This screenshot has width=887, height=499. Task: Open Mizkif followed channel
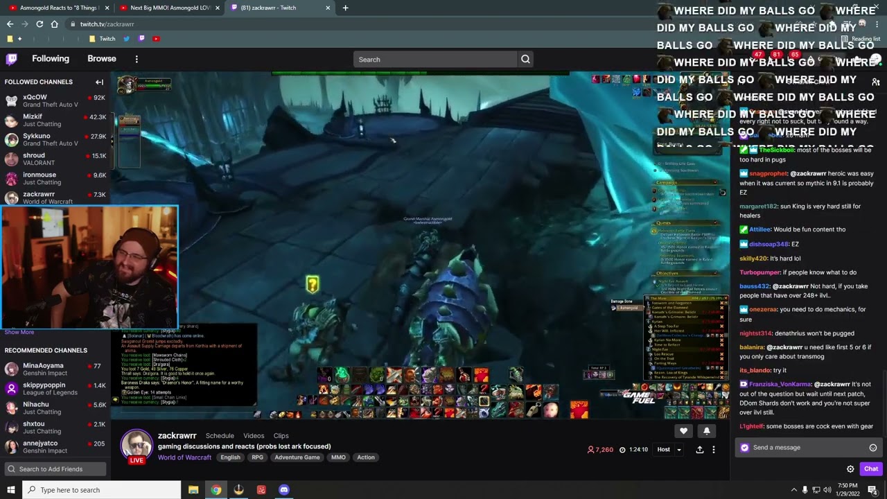coord(55,121)
